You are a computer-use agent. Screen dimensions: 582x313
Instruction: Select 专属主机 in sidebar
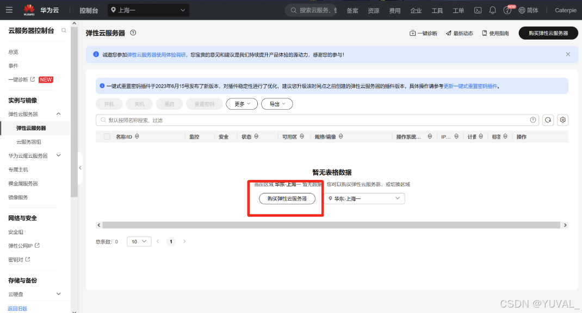coord(18,170)
